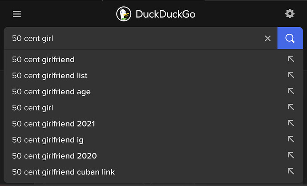Fill query using arrow beside 'girlfriend cuban link'

pos(291,171)
